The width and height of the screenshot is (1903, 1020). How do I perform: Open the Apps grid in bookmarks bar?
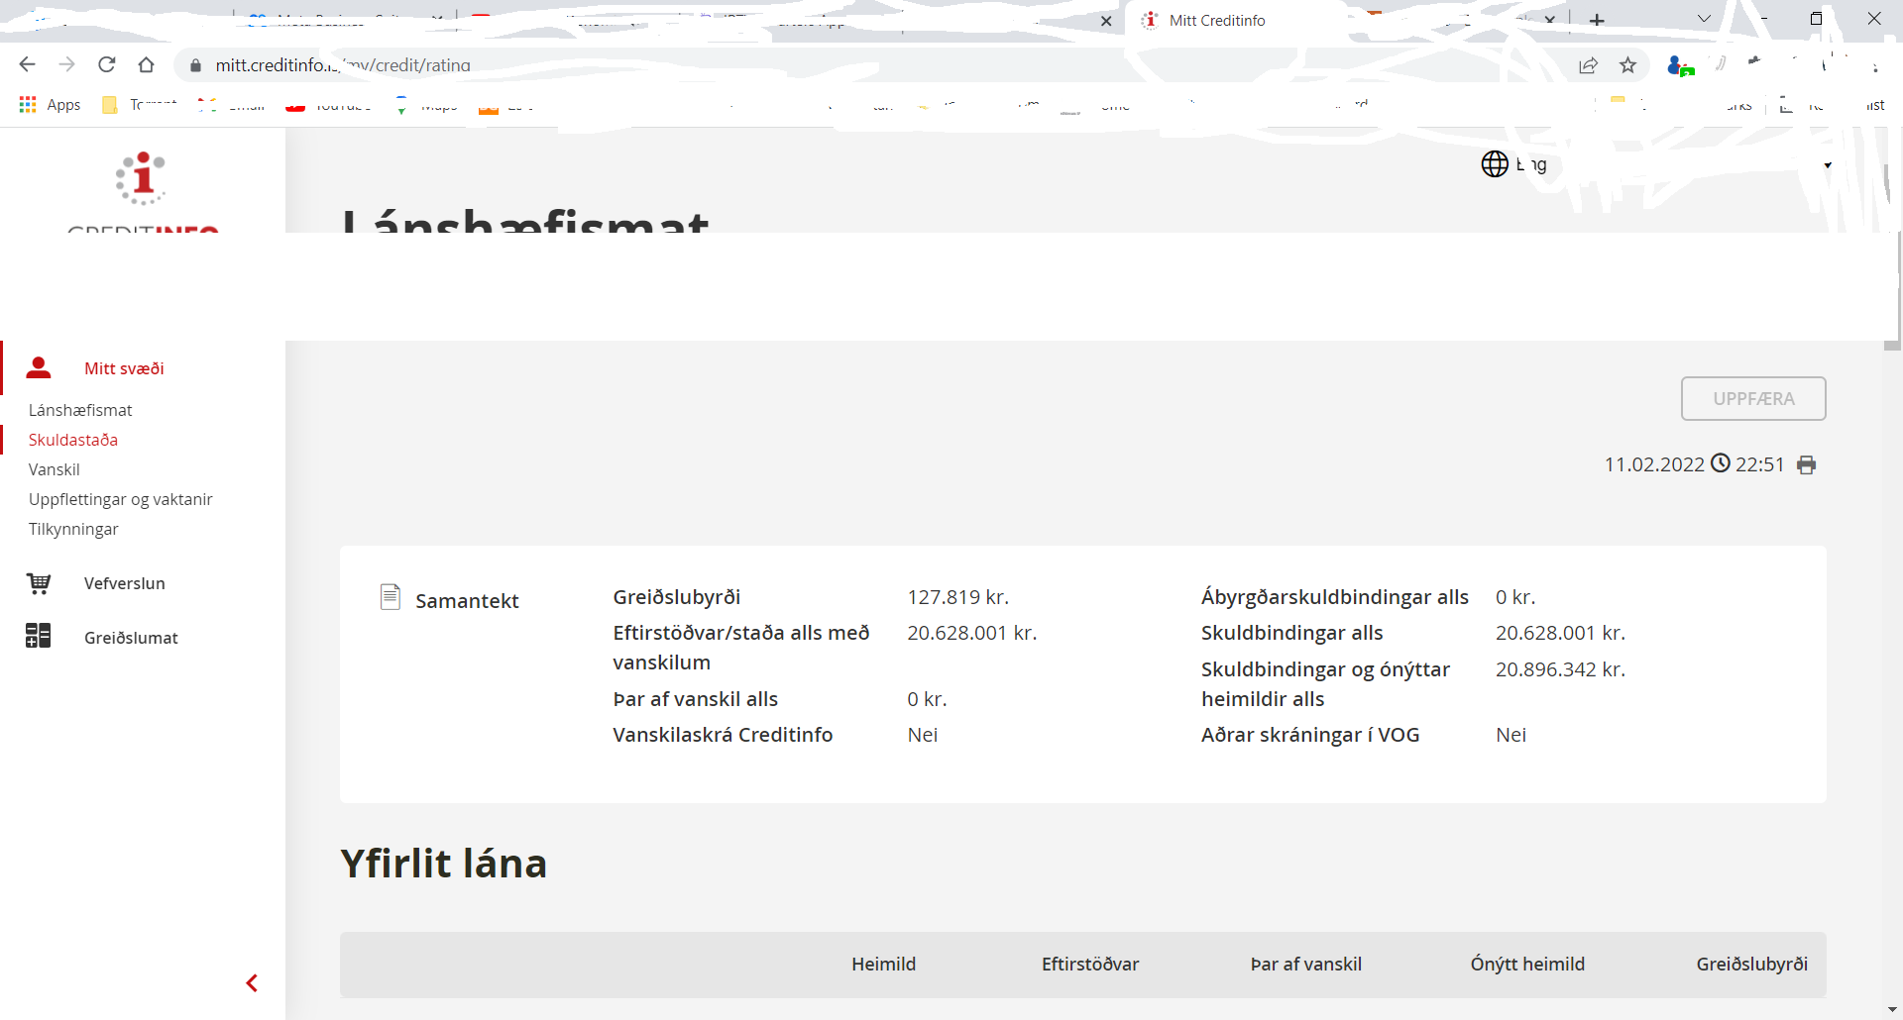(28, 105)
